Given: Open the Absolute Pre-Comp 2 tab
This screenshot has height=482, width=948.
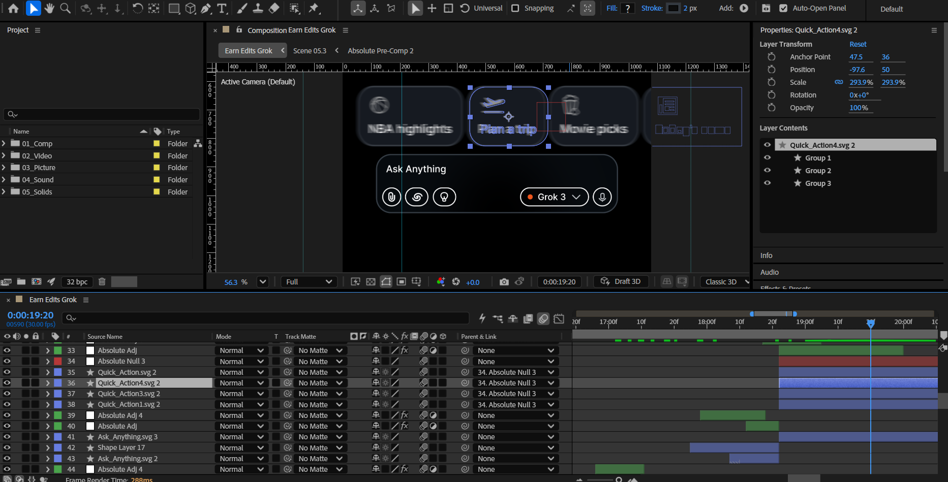Looking at the screenshot, I should (x=380, y=51).
